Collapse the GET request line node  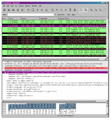point(5,72)
